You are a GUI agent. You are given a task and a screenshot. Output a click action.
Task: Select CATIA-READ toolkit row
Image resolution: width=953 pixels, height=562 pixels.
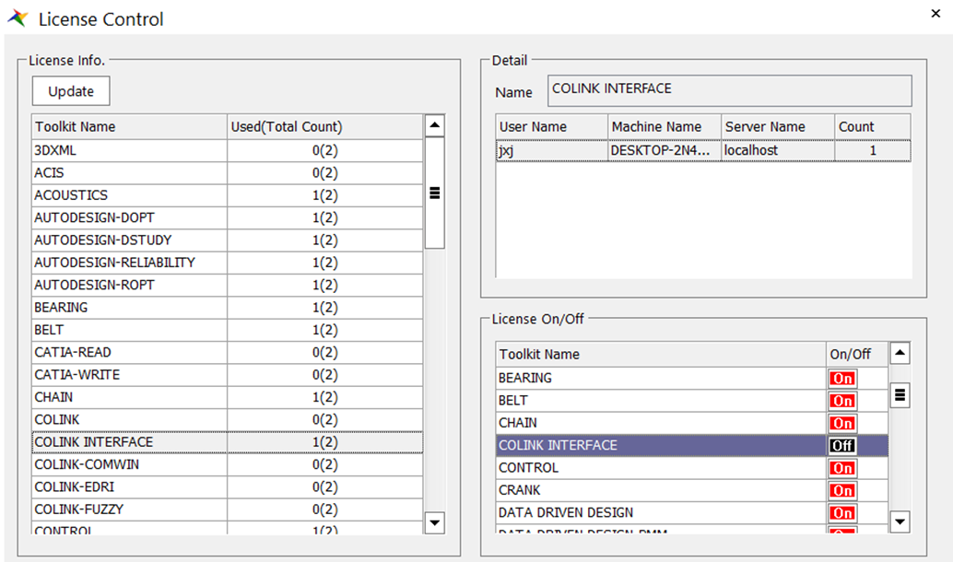click(x=228, y=353)
